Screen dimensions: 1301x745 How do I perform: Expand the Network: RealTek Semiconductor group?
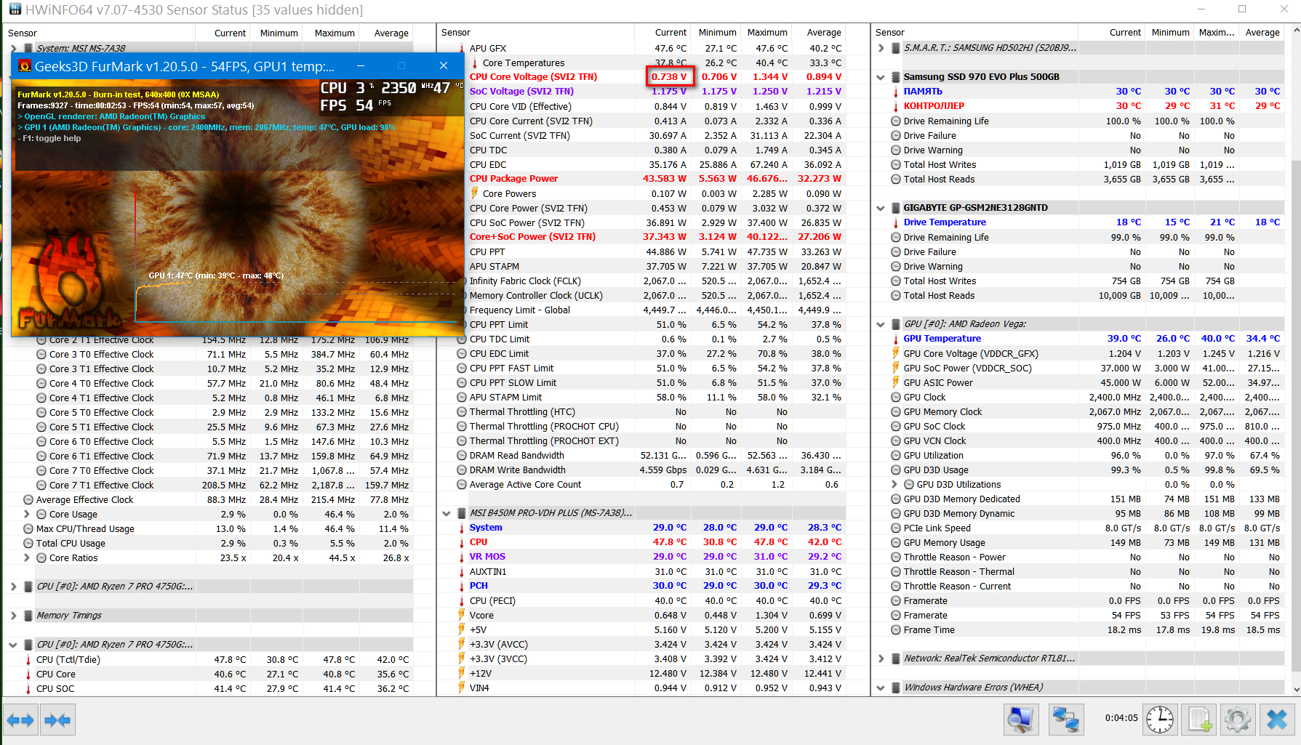tap(881, 659)
